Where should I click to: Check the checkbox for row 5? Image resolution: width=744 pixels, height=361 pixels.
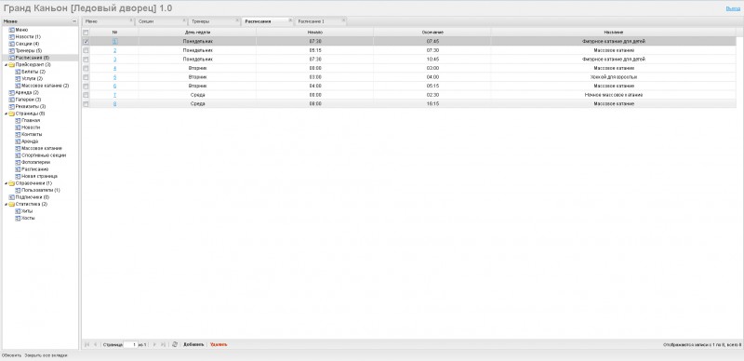pyautogui.click(x=86, y=77)
